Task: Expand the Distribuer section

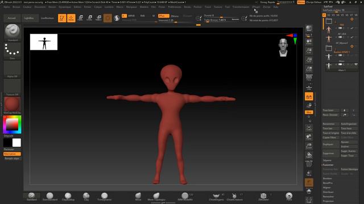Action: click(x=328, y=192)
